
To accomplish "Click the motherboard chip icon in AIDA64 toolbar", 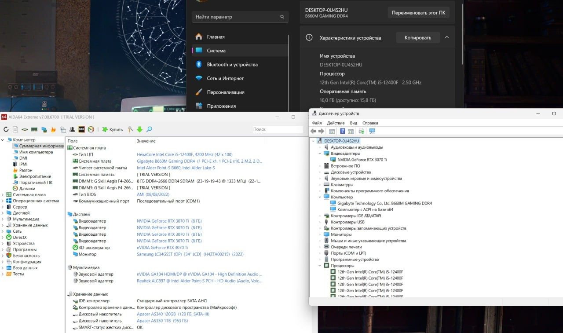I will click(x=25, y=129).
